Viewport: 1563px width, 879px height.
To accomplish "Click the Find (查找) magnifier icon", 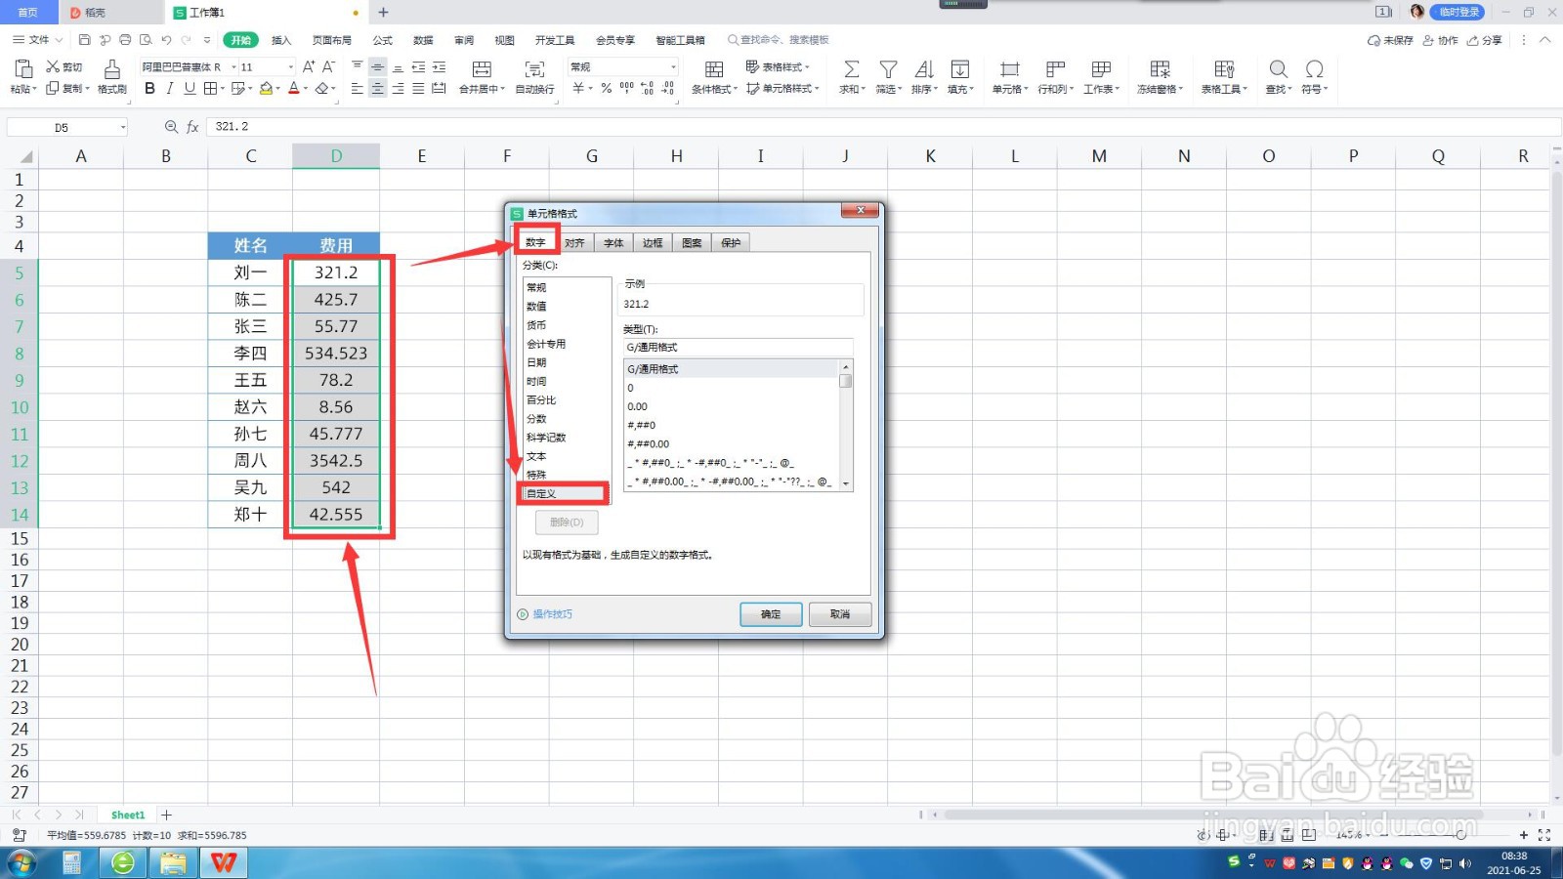I will [x=1278, y=69].
